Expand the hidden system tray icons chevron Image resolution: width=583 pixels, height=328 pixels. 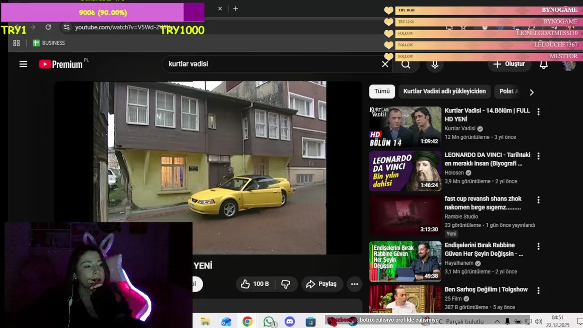tap(497, 322)
